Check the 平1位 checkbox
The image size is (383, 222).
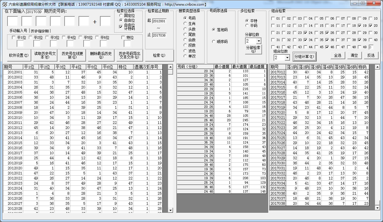14,38
